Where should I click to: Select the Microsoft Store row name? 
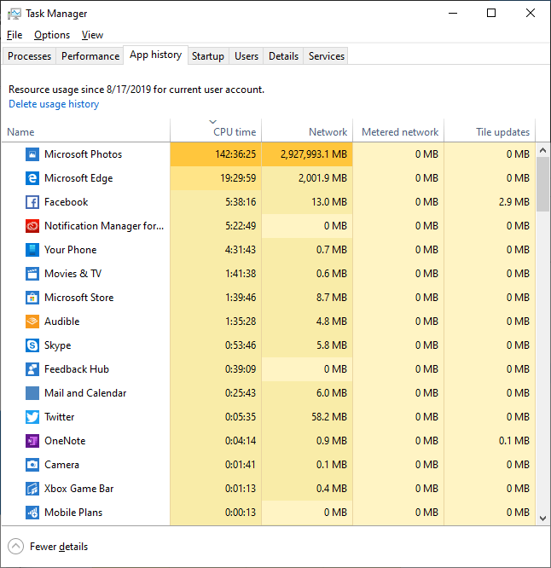79,298
